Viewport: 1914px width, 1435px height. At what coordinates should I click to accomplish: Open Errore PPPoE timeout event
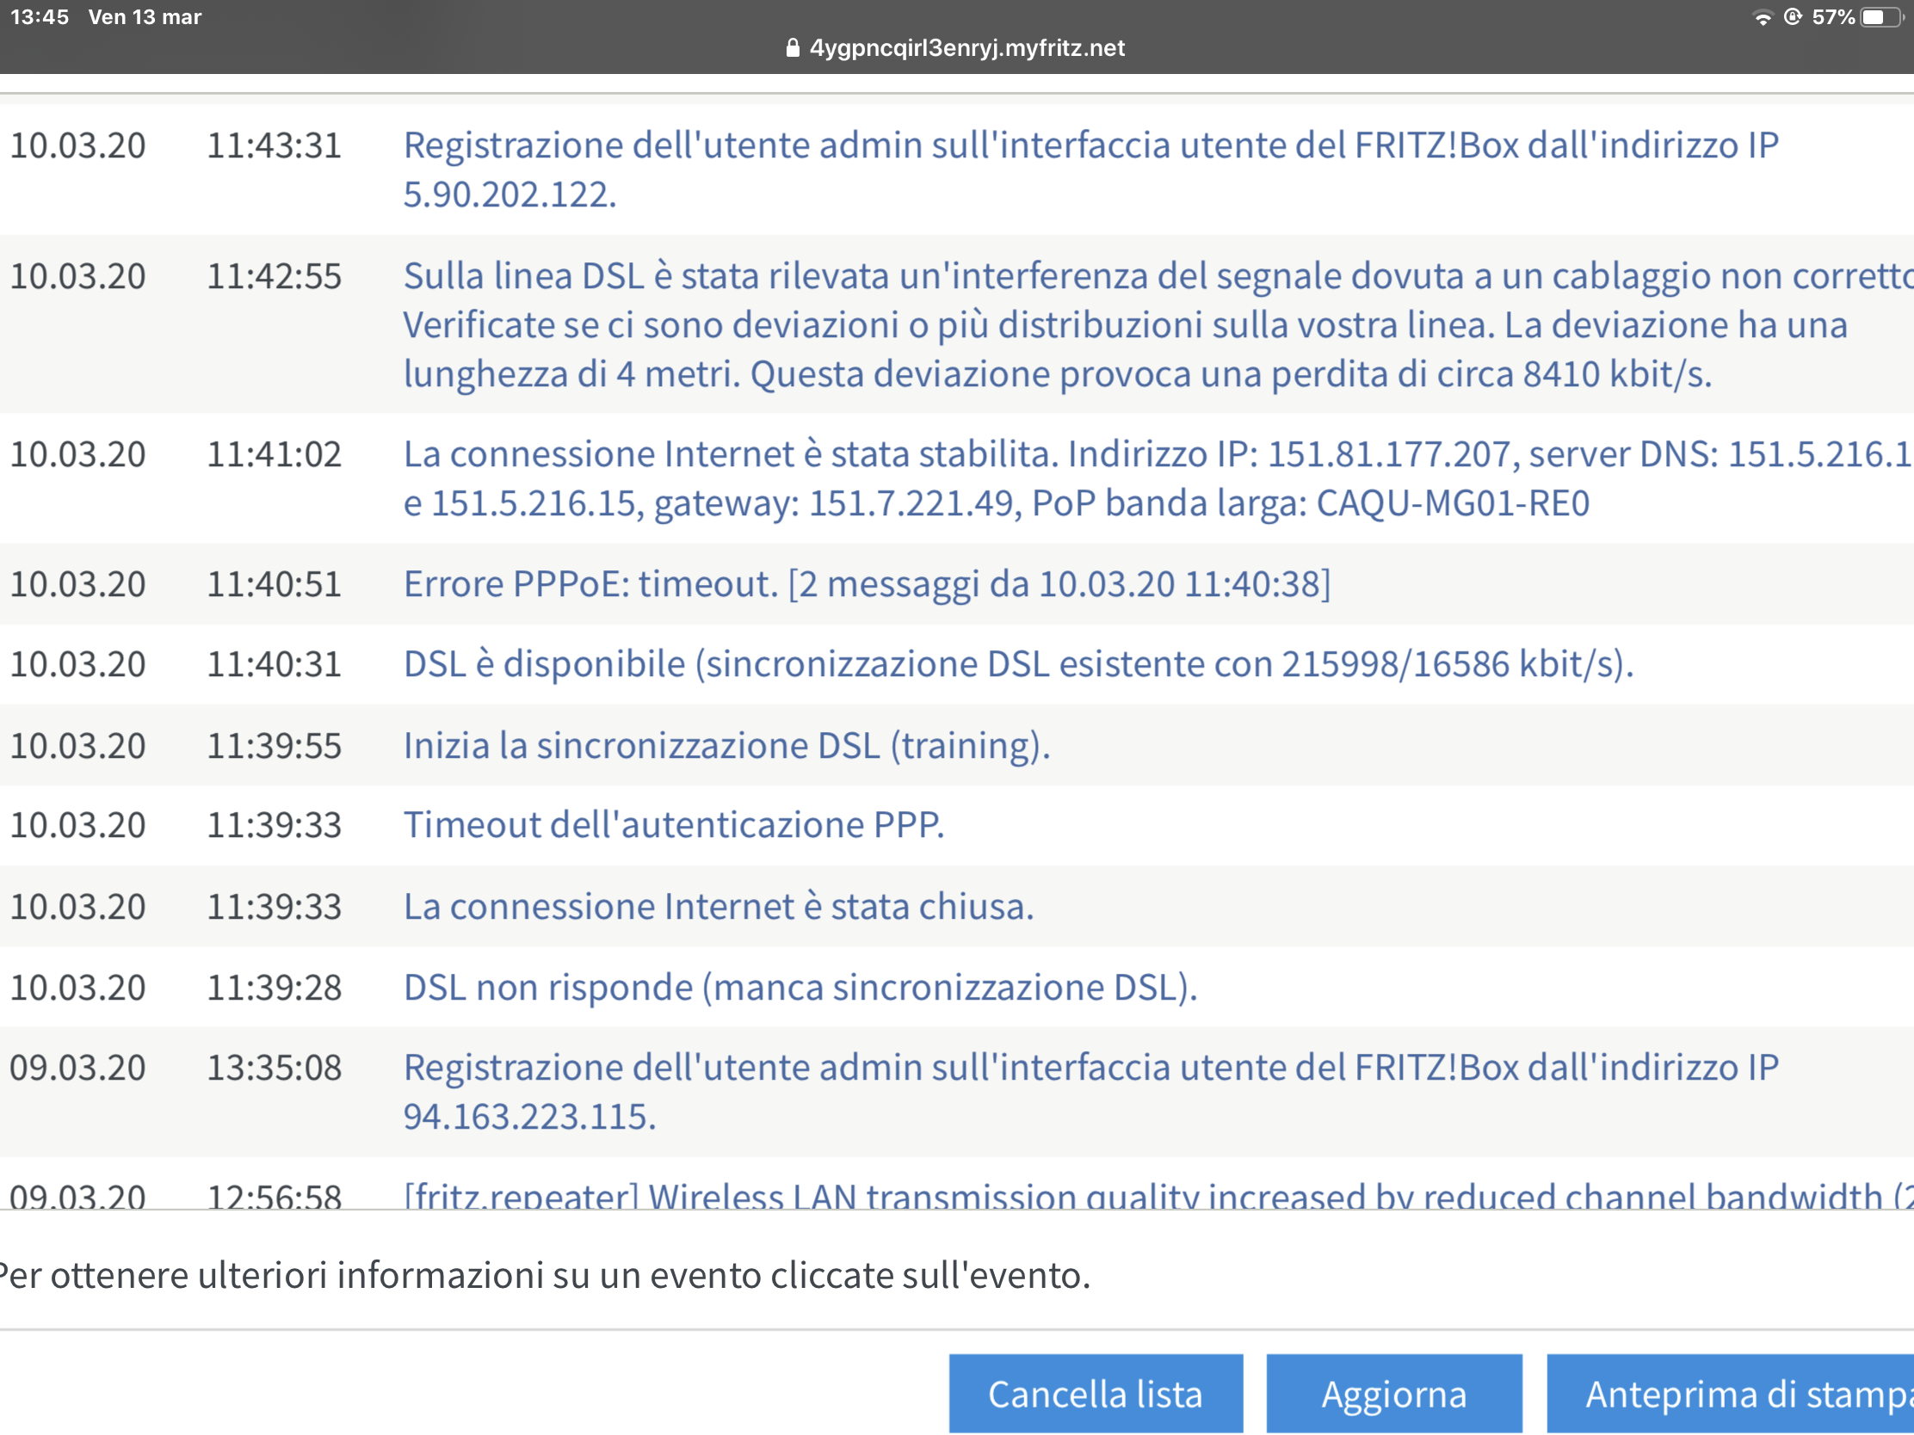[x=867, y=584]
